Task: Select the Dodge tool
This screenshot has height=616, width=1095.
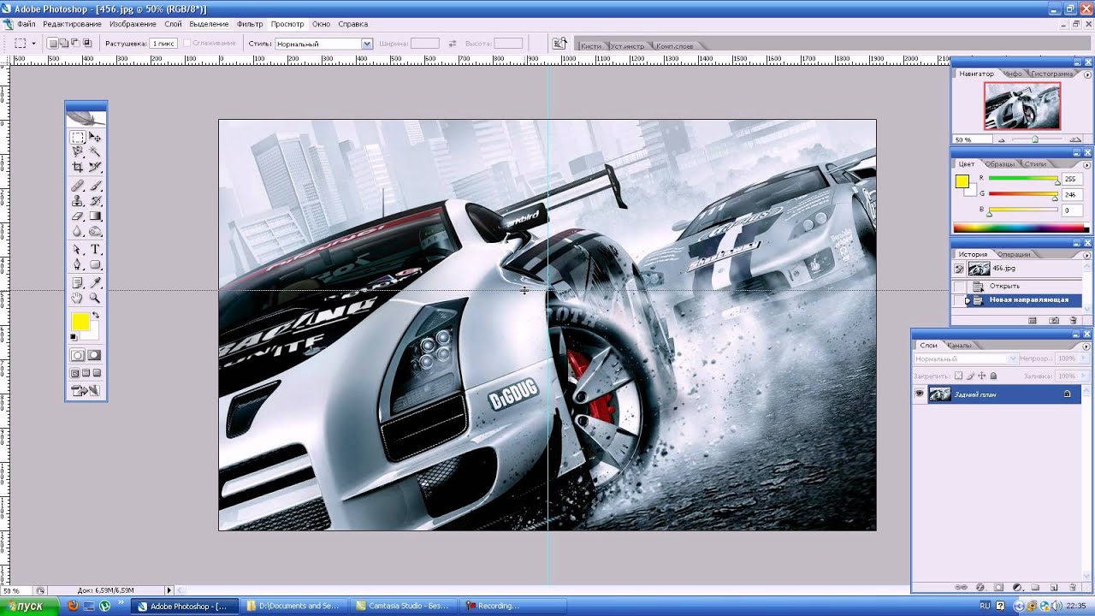Action: (95, 231)
